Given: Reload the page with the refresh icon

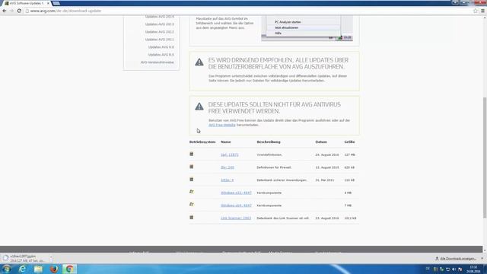Looking at the screenshot, I should click(19, 11).
